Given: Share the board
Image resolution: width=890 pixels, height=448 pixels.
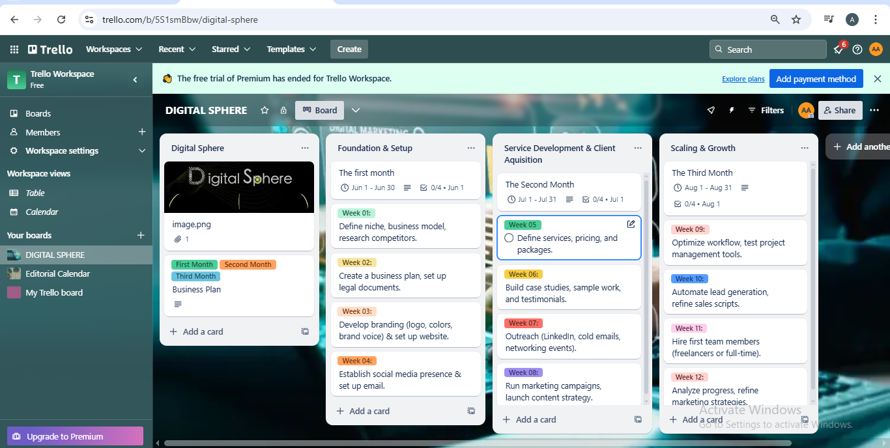Looking at the screenshot, I should [840, 111].
